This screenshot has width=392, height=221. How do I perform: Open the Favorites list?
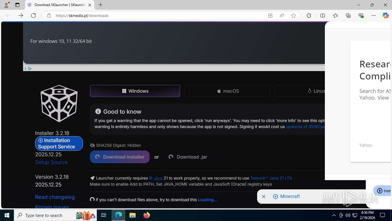[x=336, y=16]
